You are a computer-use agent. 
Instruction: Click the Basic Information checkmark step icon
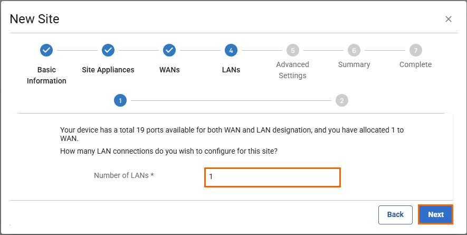(46, 50)
